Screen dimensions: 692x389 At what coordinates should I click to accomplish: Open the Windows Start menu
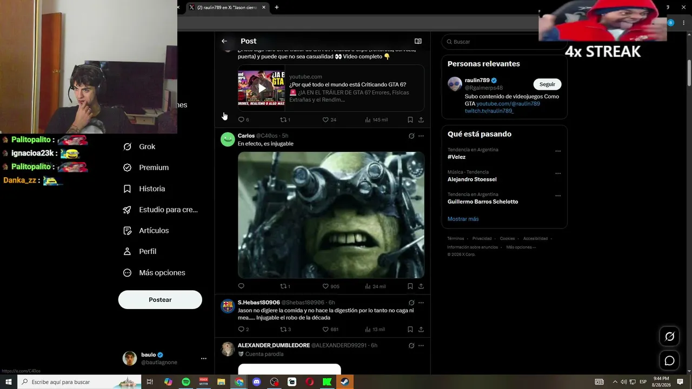pos(9,382)
